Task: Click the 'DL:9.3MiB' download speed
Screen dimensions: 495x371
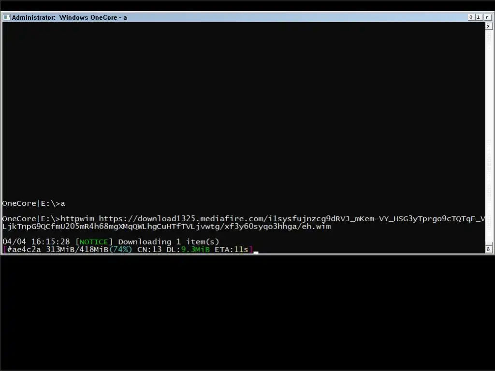Action: pos(188,250)
